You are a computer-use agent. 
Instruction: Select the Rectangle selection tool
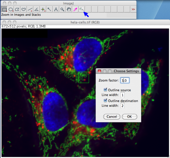pos(4,10)
